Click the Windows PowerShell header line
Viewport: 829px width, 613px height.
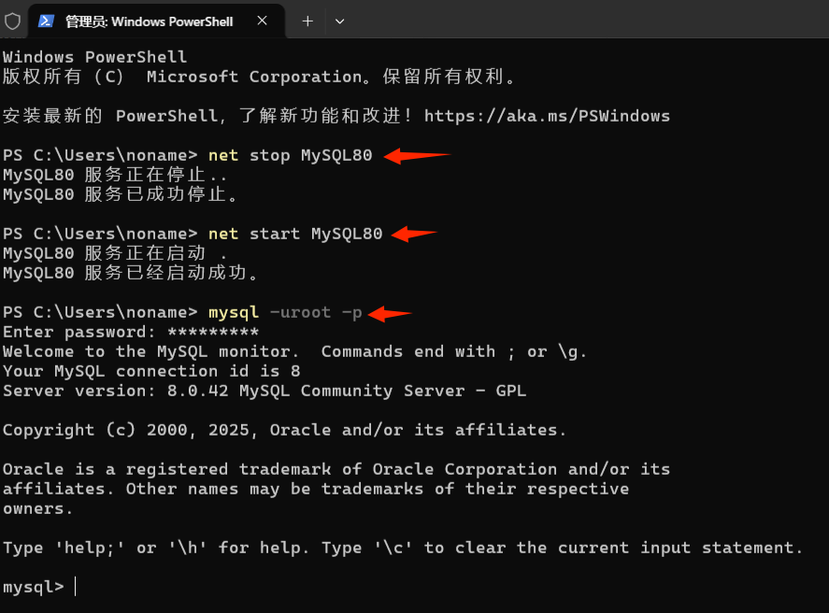[94, 57]
